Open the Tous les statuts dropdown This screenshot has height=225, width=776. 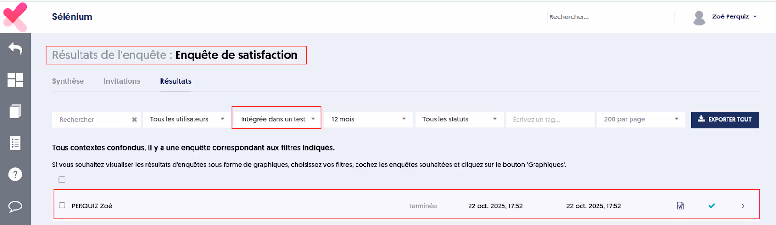pos(459,119)
